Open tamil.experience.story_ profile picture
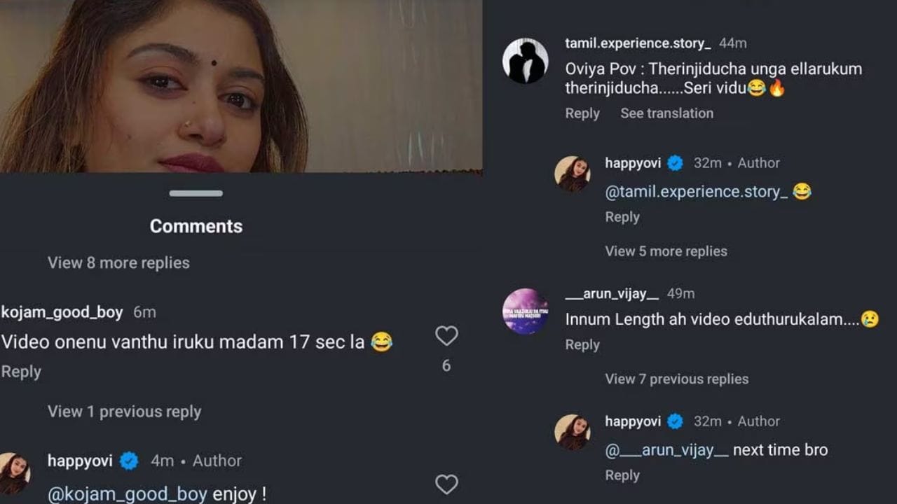Image resolution: width=897 pixels, height=504 pixels. pyautogui.click(x=525, y=61)
